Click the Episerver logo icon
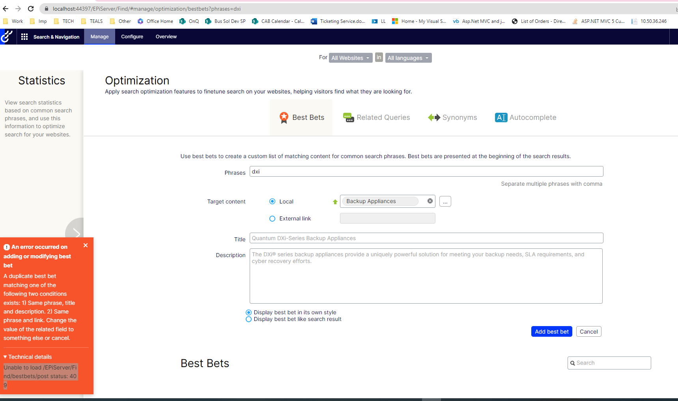 point(7,37)
